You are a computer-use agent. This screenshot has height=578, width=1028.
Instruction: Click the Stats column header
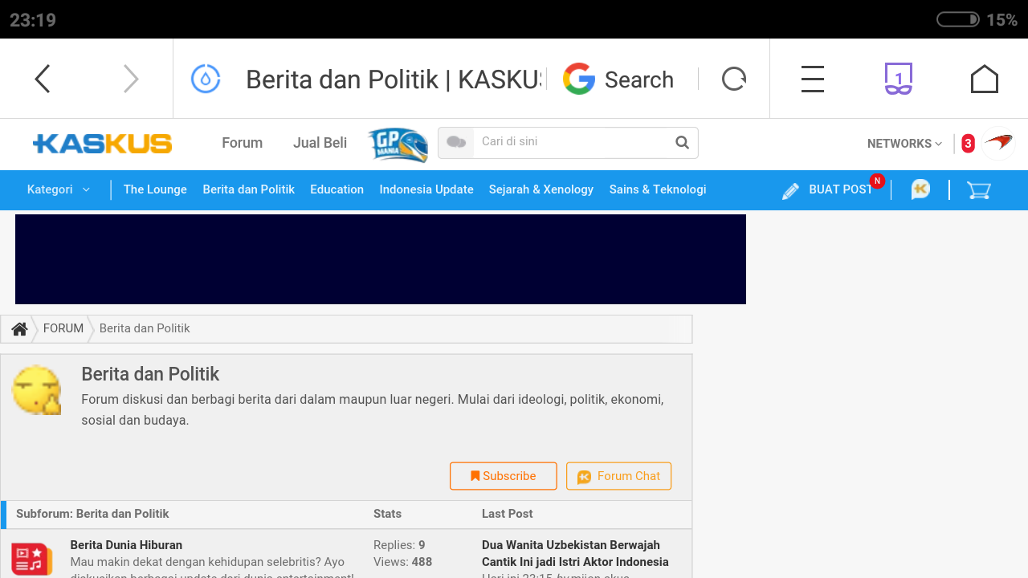click(x=387, y=514)
